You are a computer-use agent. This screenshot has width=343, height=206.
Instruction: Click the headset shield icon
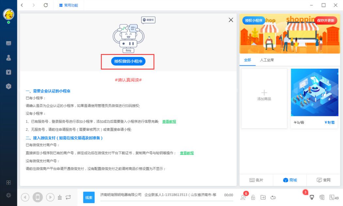(322, 197)
